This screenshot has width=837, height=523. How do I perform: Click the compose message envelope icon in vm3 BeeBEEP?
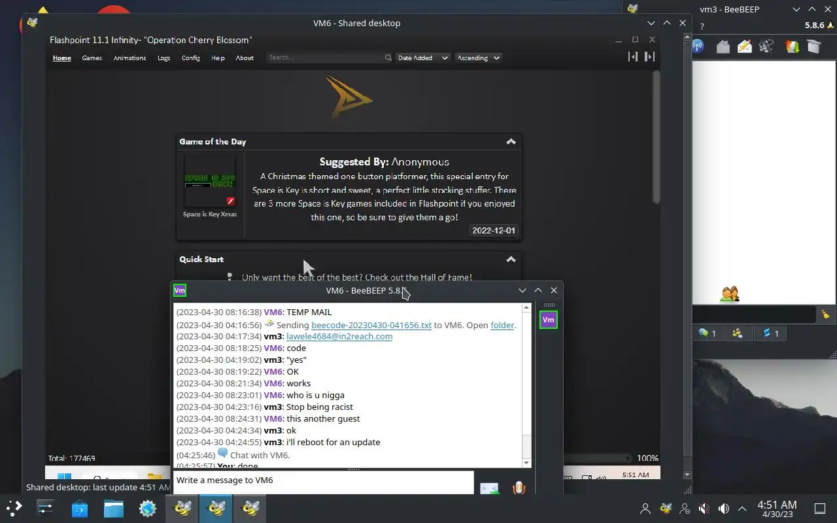[x=745, y=46]
